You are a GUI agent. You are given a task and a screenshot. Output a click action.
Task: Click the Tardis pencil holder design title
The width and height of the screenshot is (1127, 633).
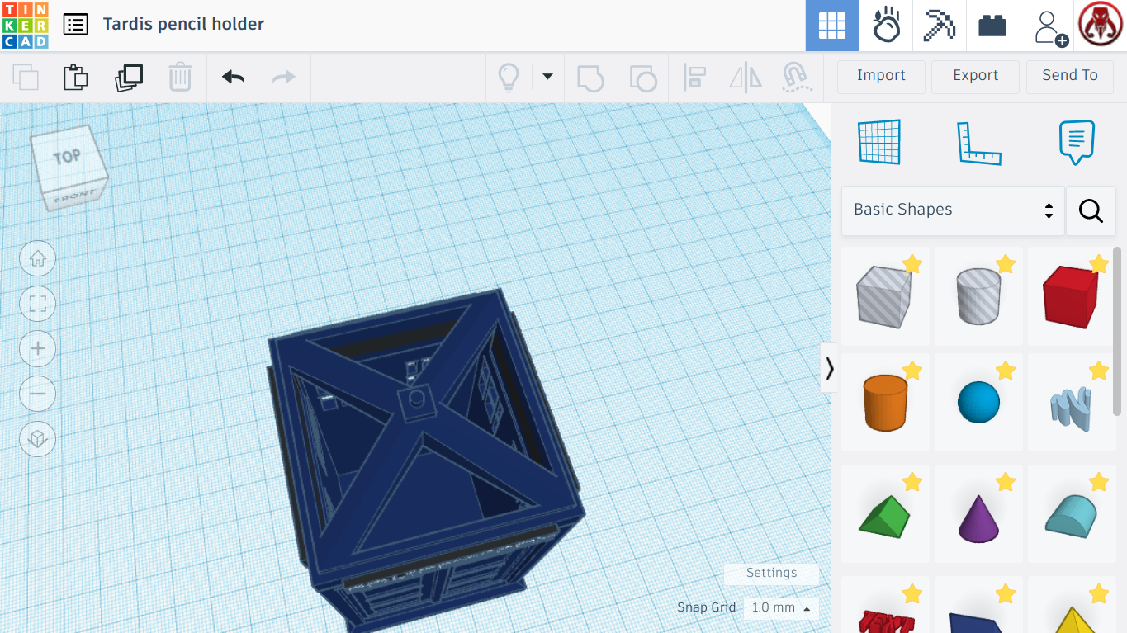pyautogui.click(x=183, y=24)
